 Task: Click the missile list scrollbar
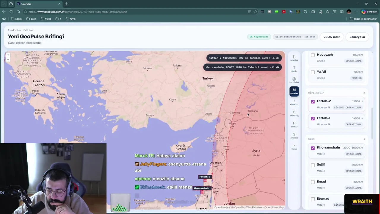click(371, 124)
